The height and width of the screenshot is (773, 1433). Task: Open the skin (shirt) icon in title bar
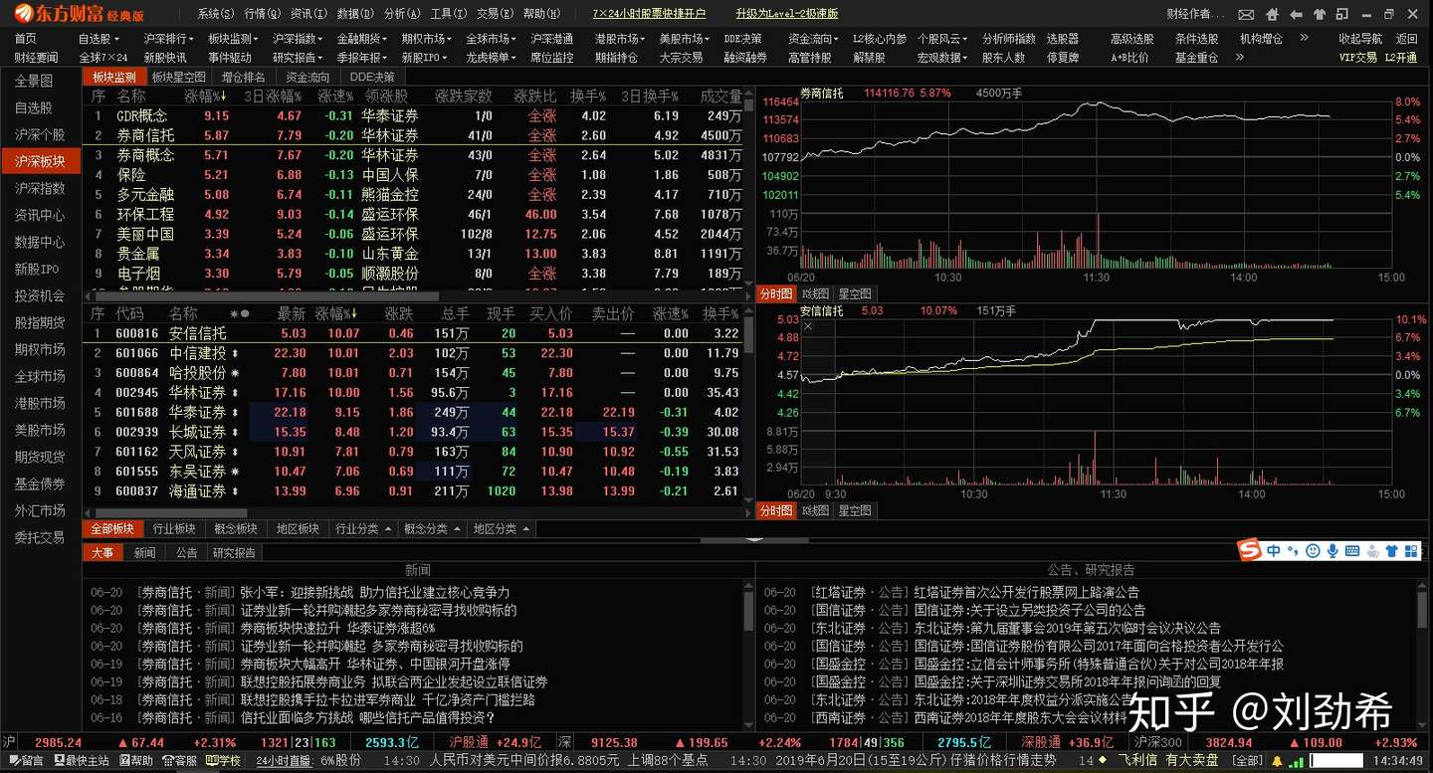pos(1320,15)
